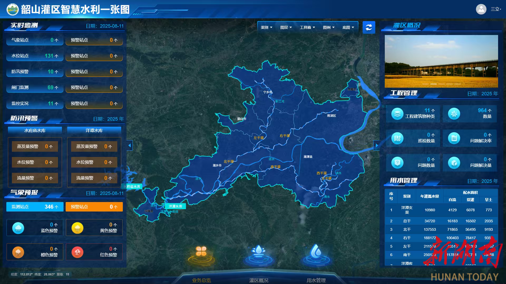Screen dimensions: 506x284
Task: Click the 监测站点 346 blue button
Action: tap(35, 207)
